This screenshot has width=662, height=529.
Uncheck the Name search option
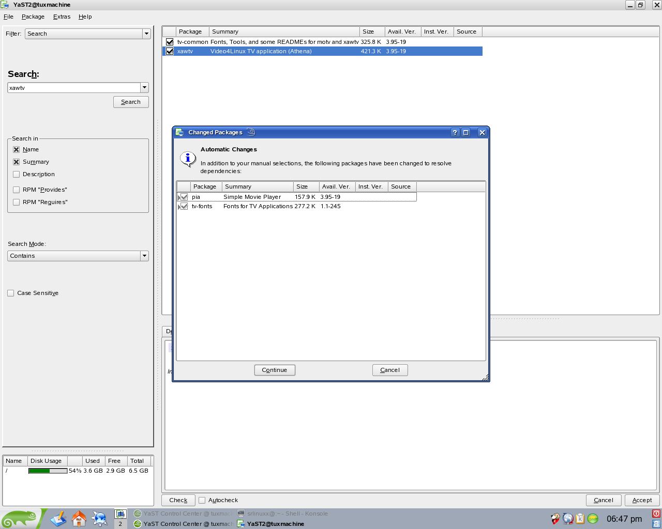pos(17,149)
